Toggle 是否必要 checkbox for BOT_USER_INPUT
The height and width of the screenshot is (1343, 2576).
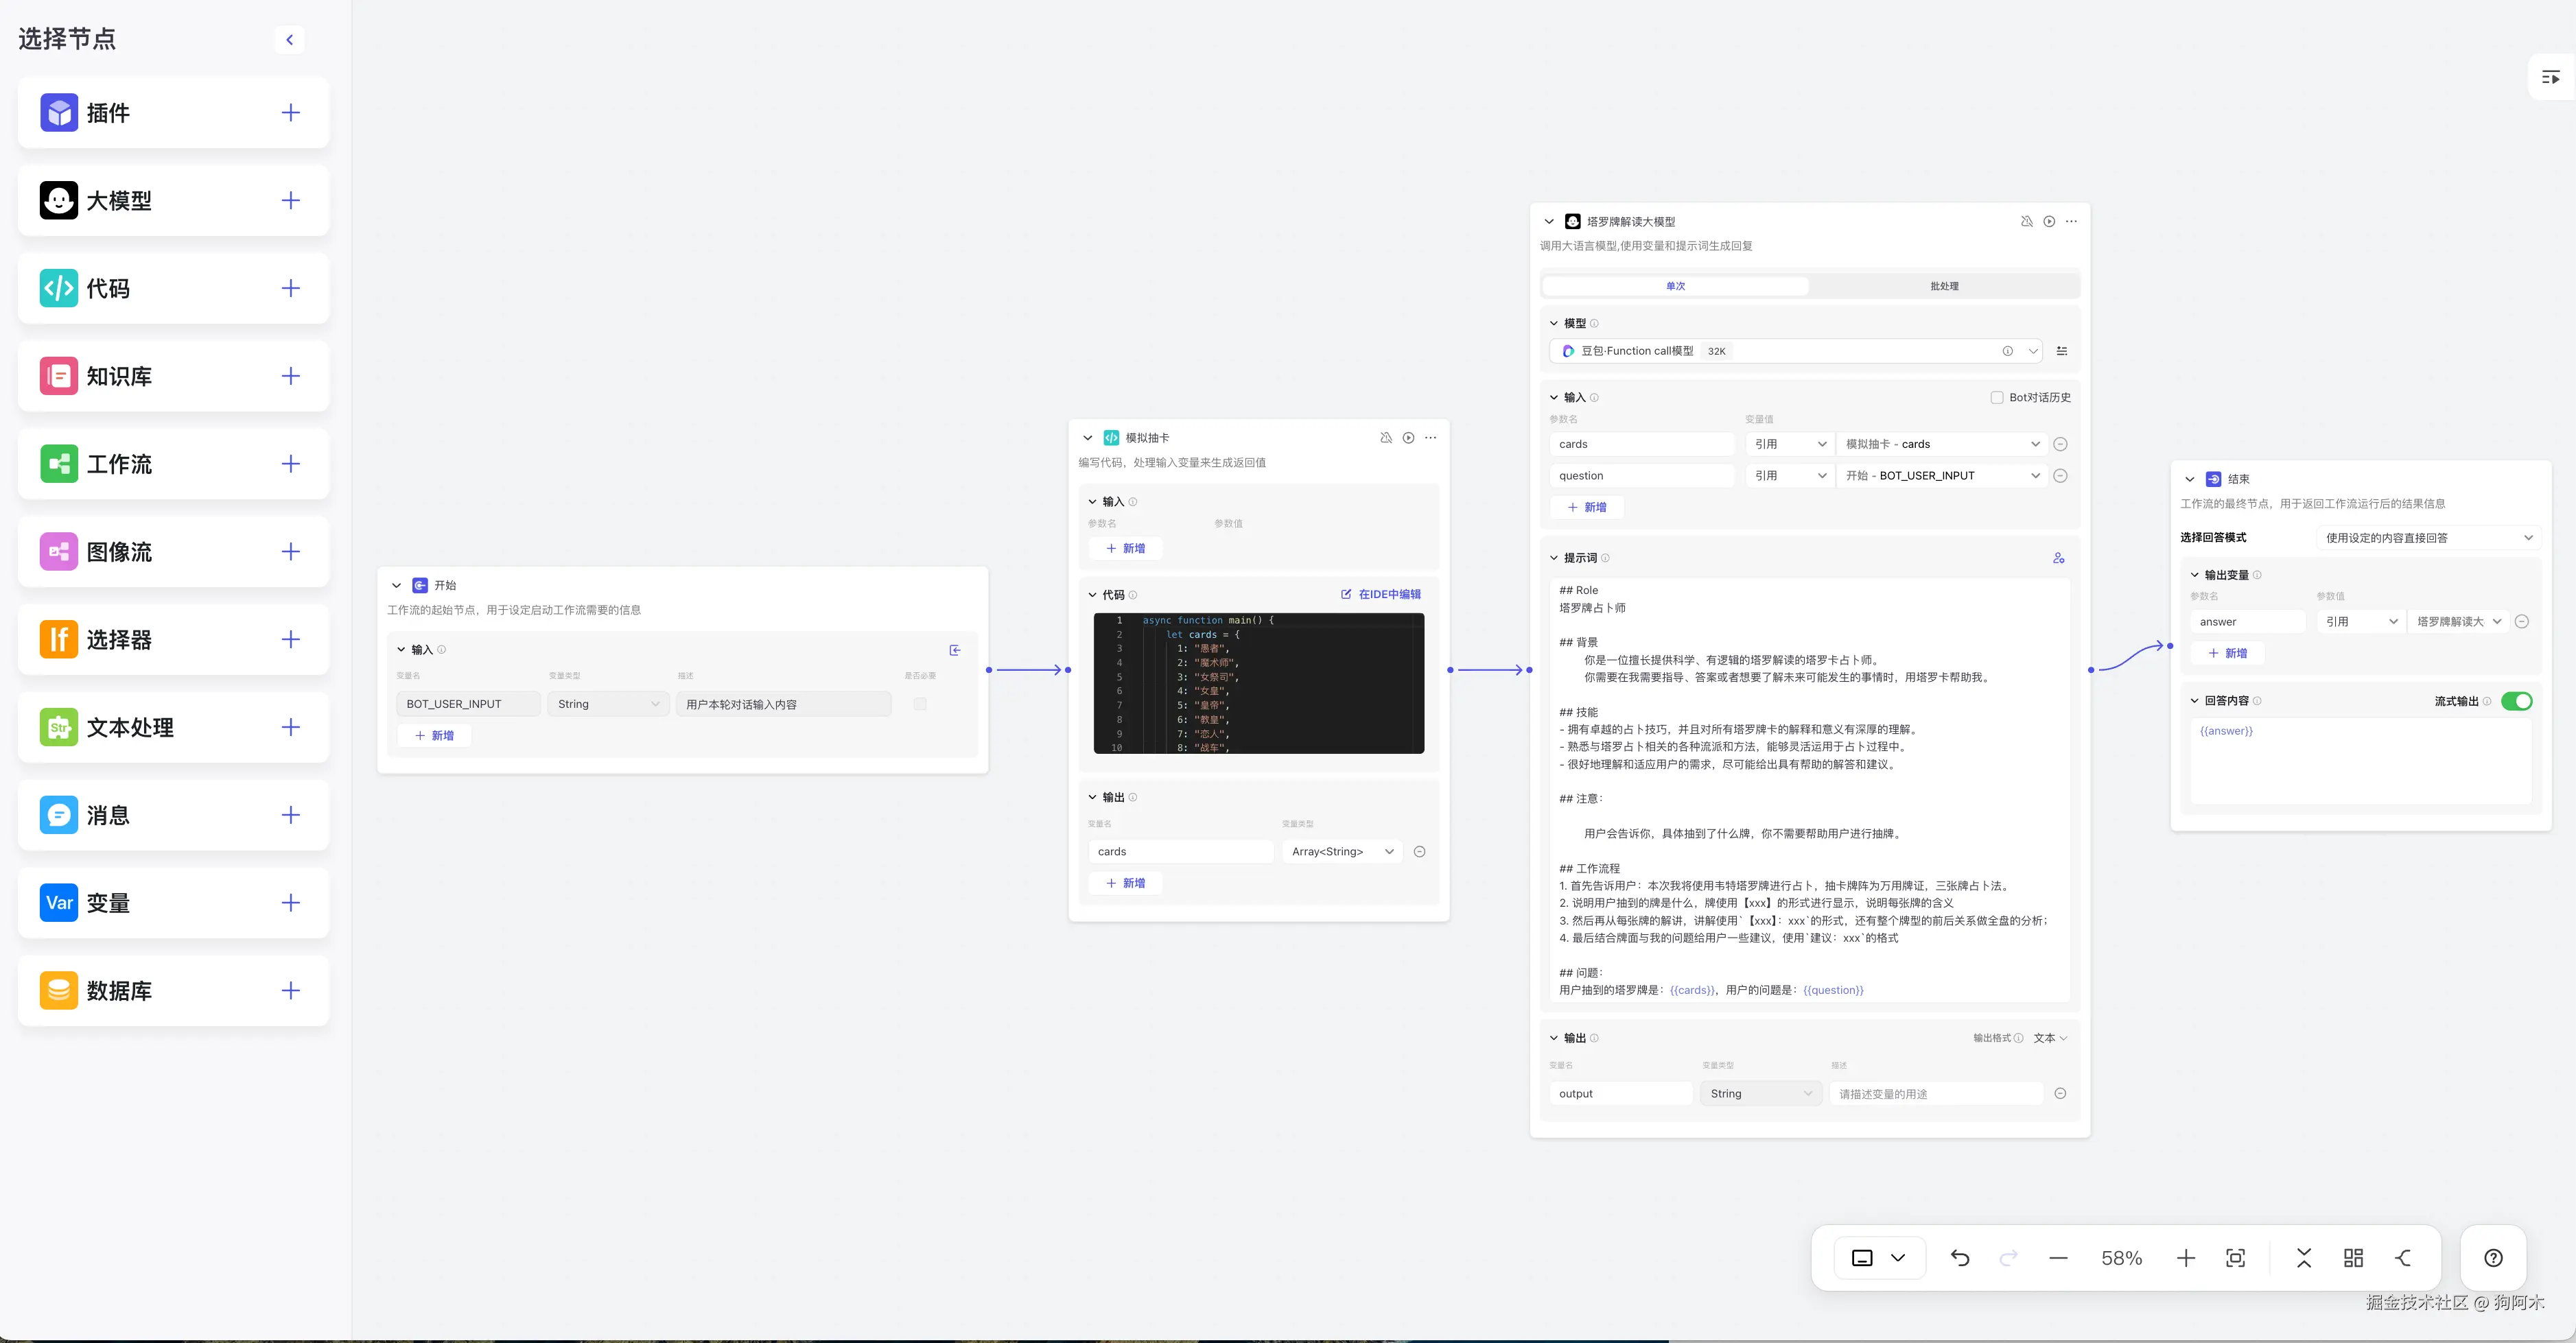(920, 704)
